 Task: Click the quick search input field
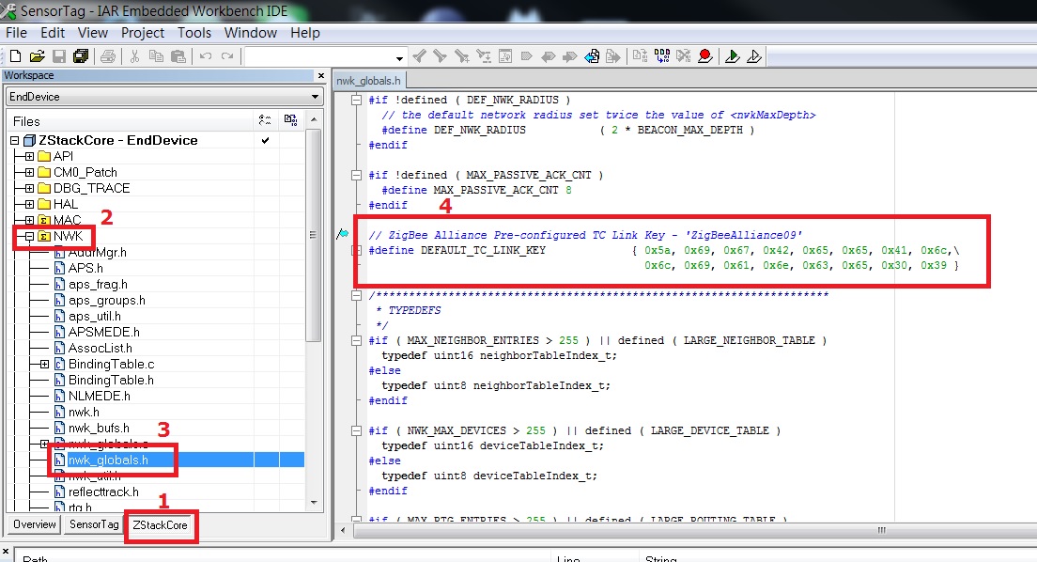pos(319,57)
